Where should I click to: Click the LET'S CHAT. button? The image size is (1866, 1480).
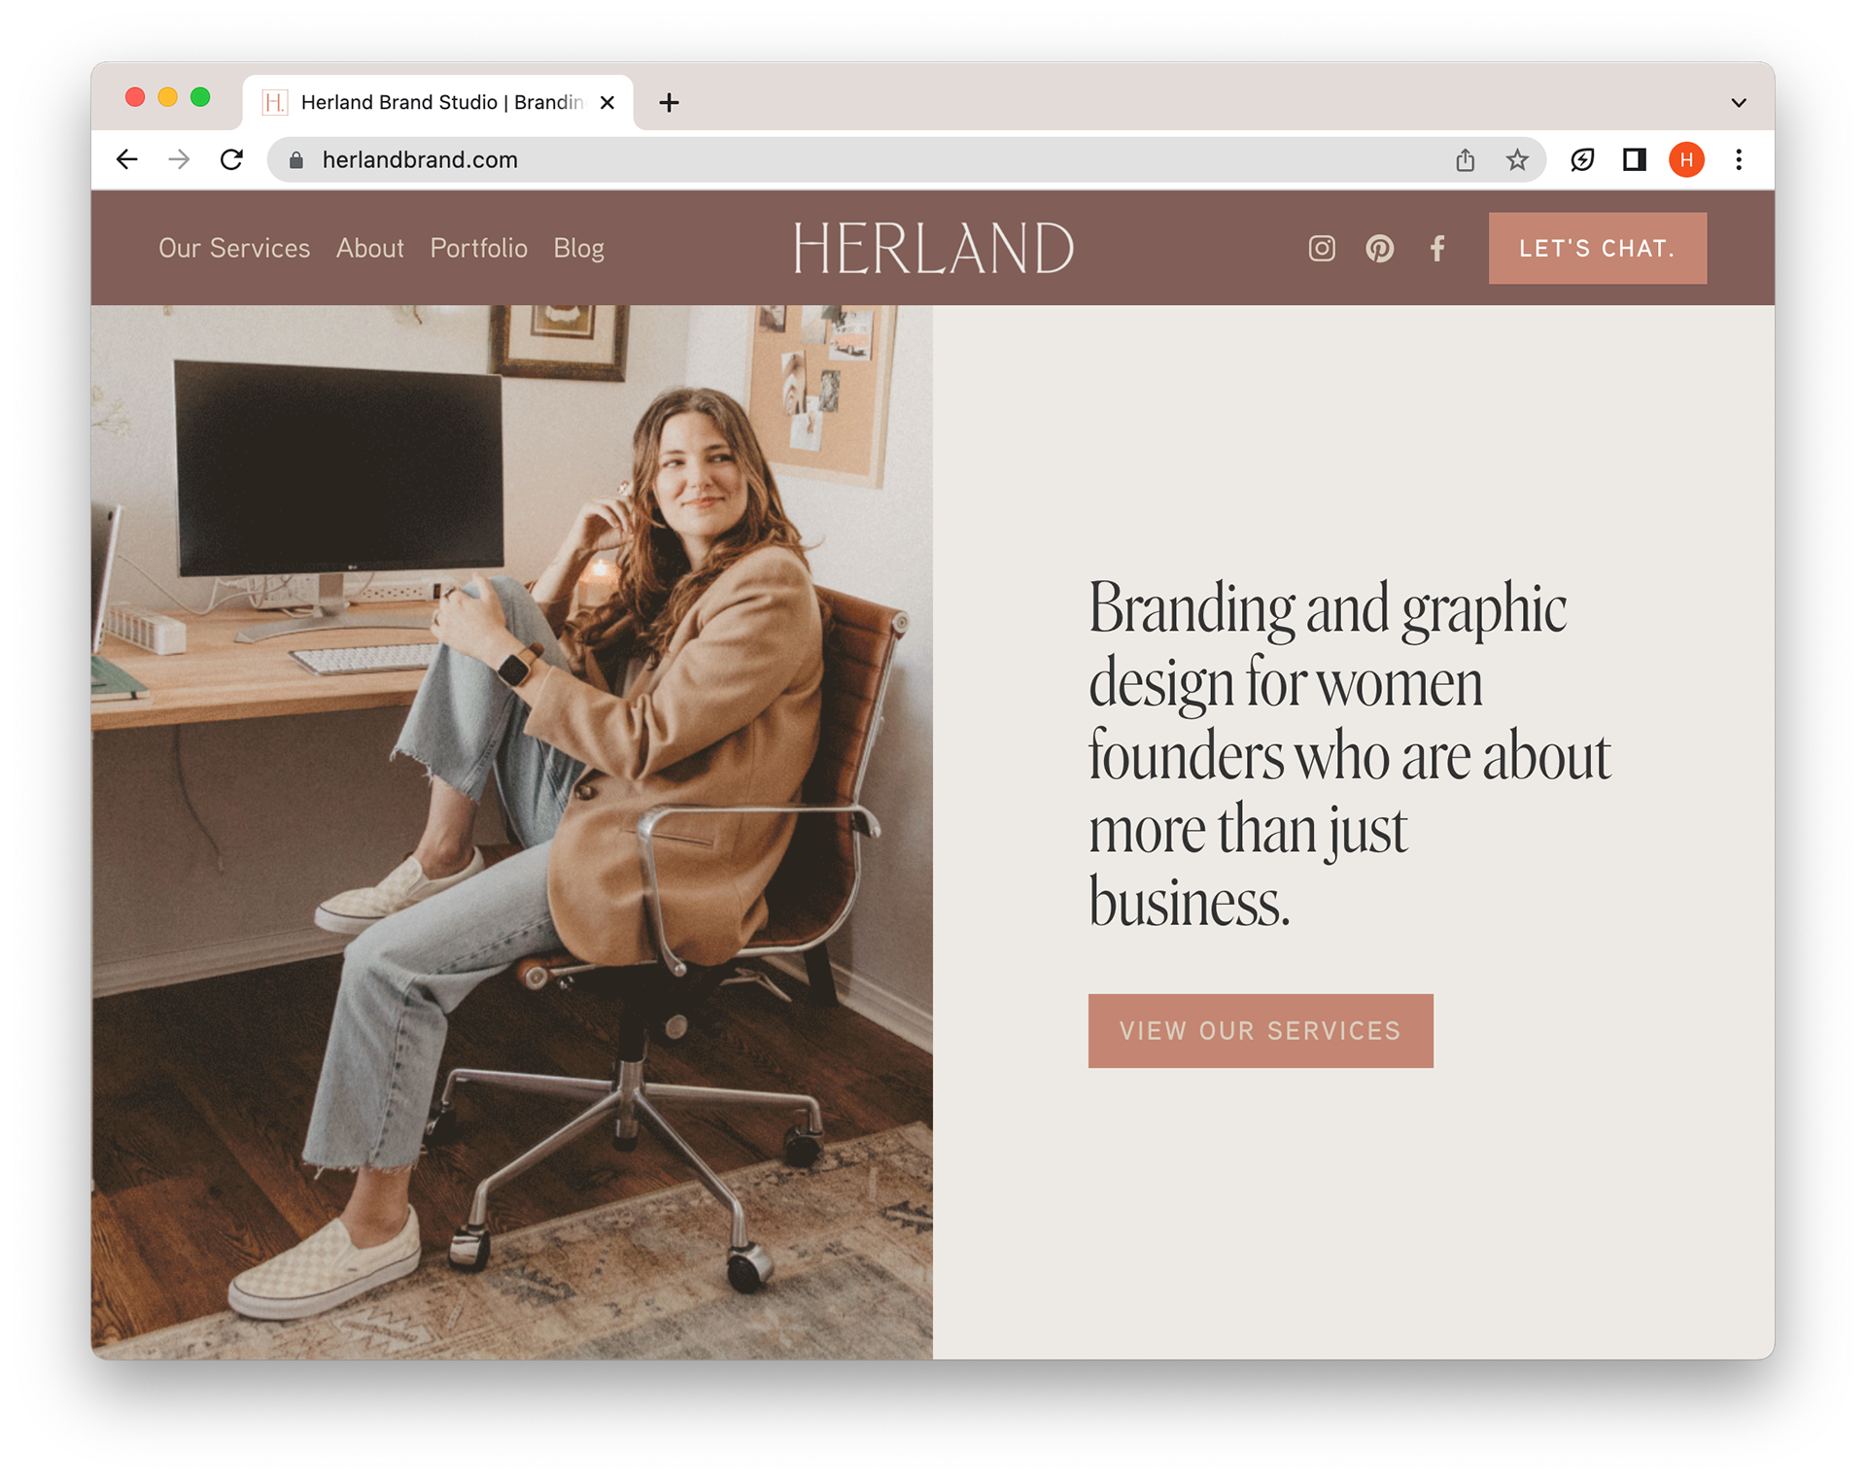click(1597, 249)
